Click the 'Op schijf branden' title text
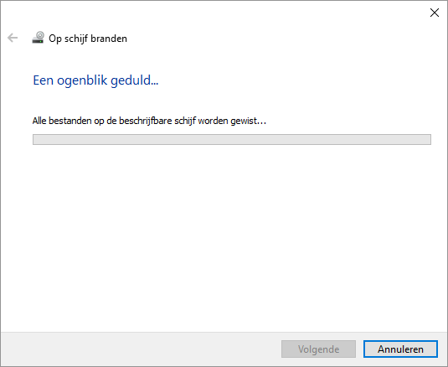 (x=88, y=39)
